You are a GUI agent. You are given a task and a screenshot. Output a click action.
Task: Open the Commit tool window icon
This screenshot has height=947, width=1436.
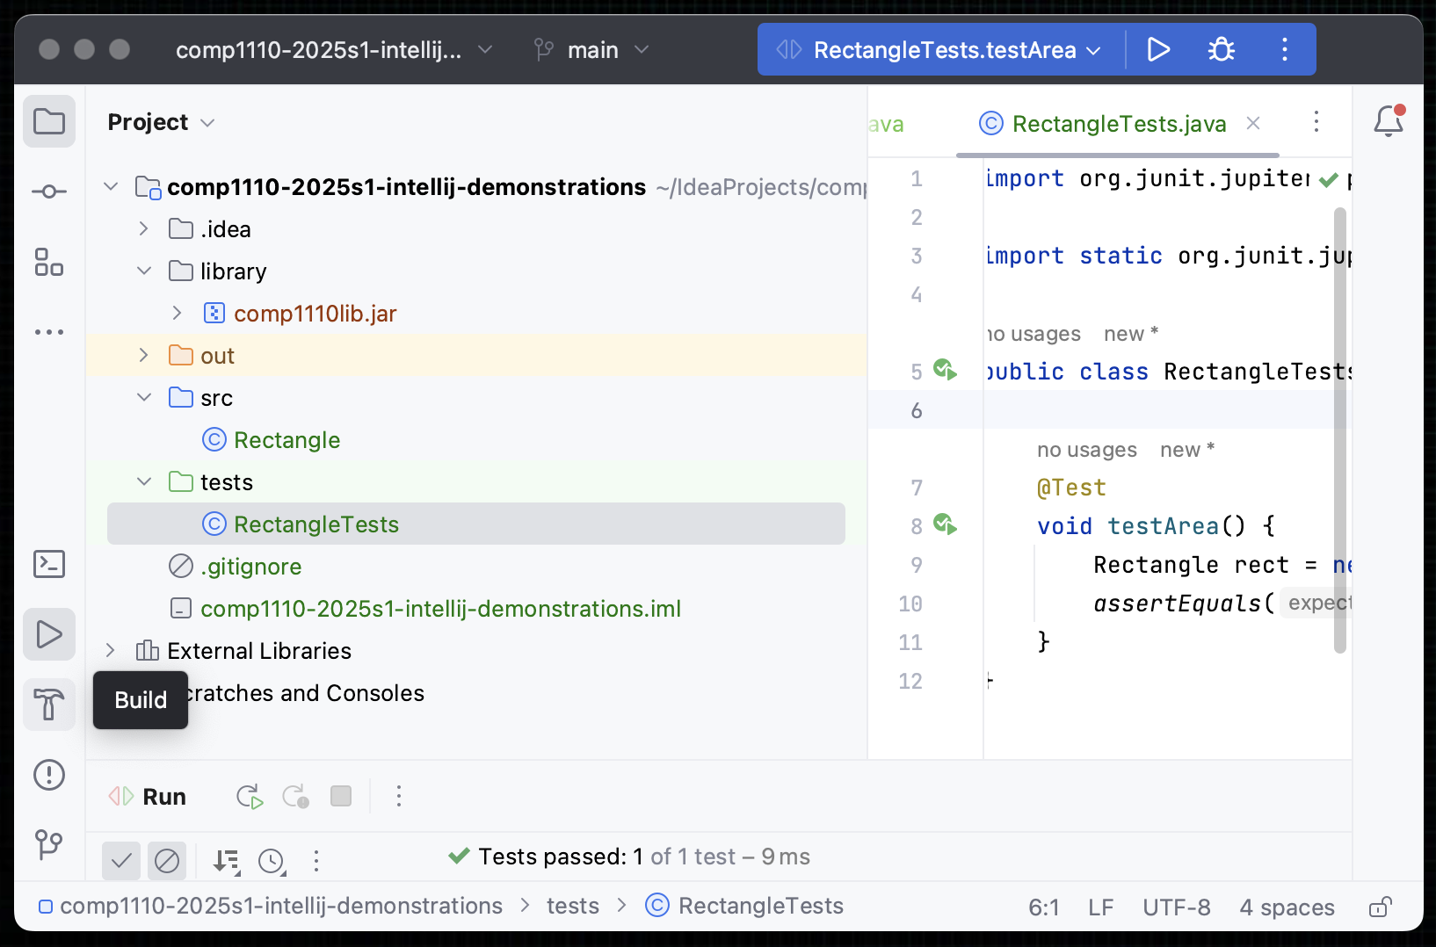click(49, 192)
